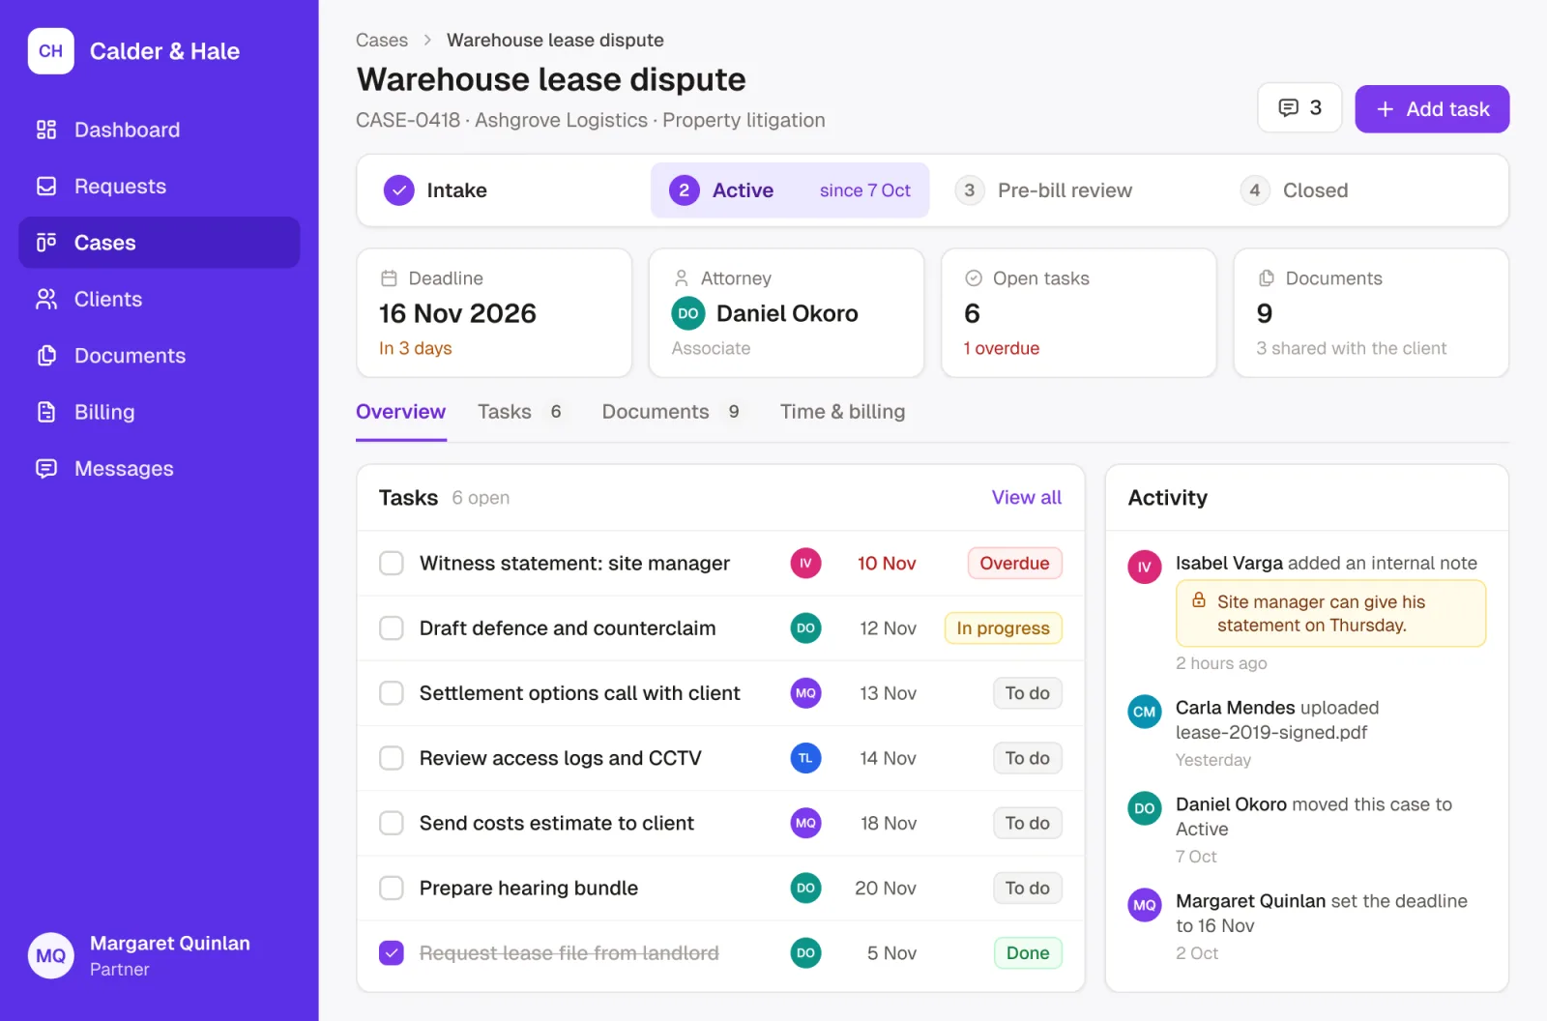Click the Prepare hearing bundle task title
The height and width of the screenshot is (1021, 1547).
(x=529, y=888)
